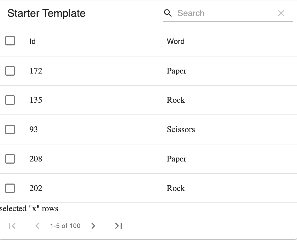Click the selected rows counter text
The height and width of the screenshot is (240, 297).
click(29, 208)
